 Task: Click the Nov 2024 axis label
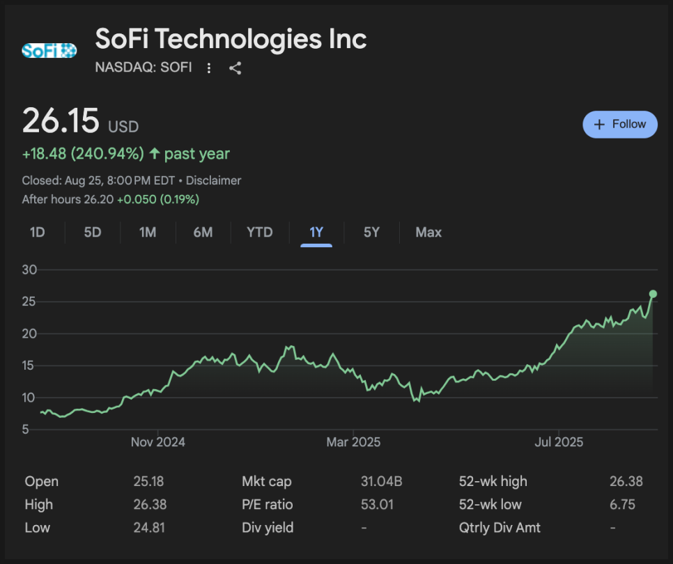click(158, 442)
